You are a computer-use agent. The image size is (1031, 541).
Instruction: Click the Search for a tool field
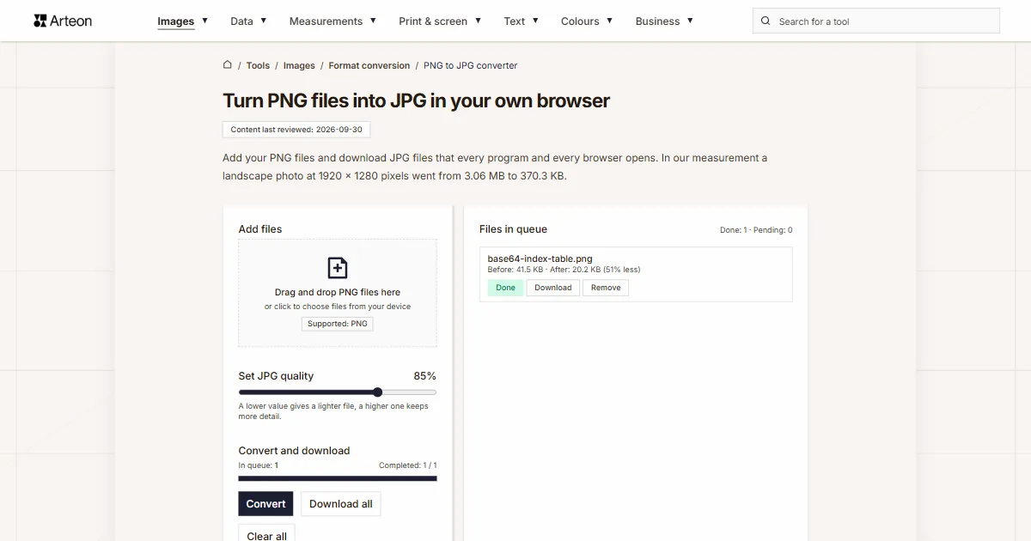point(876,21)
